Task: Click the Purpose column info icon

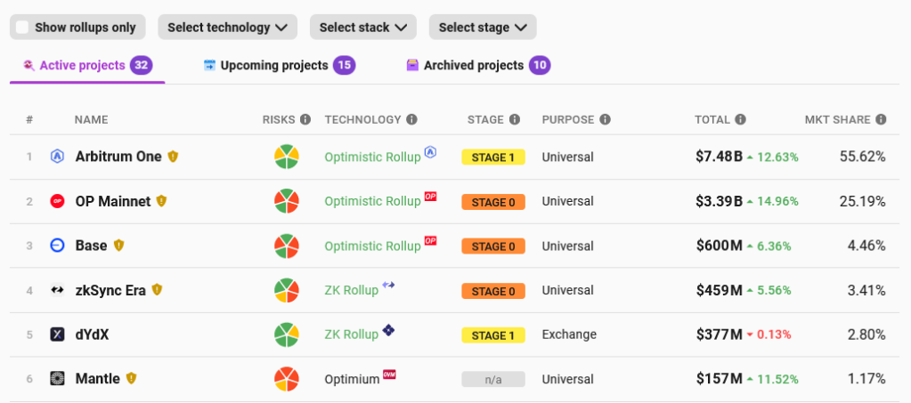Action: tap(605, 120)
